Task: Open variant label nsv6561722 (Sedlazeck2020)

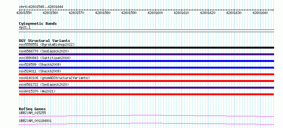Action: point(44,84)
